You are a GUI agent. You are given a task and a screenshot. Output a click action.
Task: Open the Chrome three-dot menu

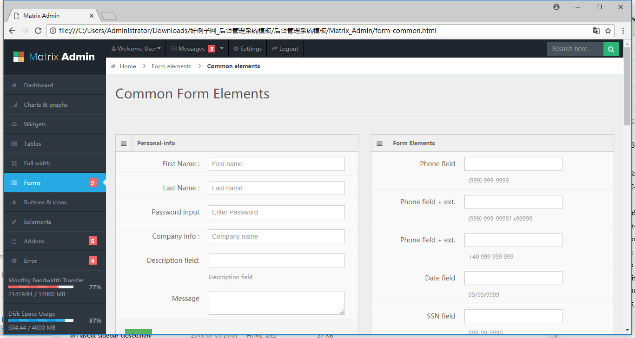click(623, 31)
